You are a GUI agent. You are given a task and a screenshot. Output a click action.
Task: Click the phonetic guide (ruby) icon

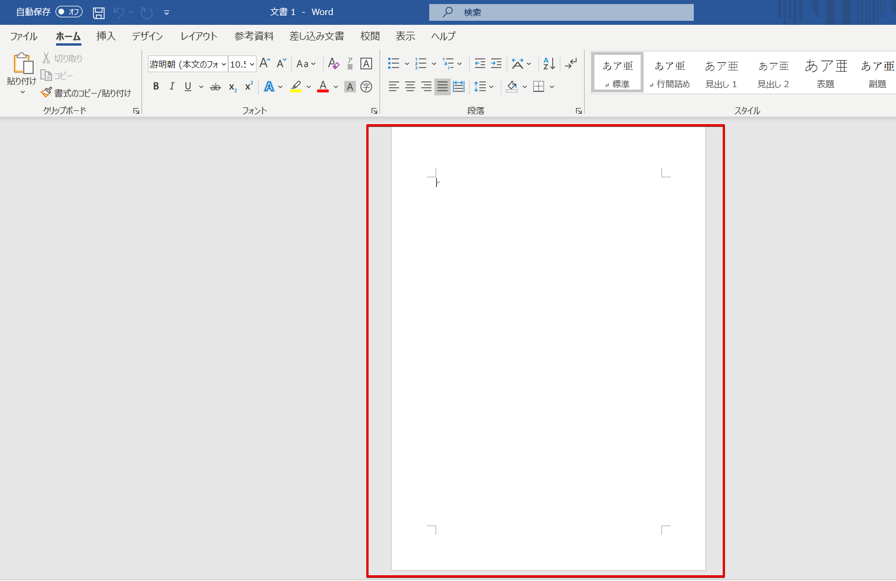(350, 64)
